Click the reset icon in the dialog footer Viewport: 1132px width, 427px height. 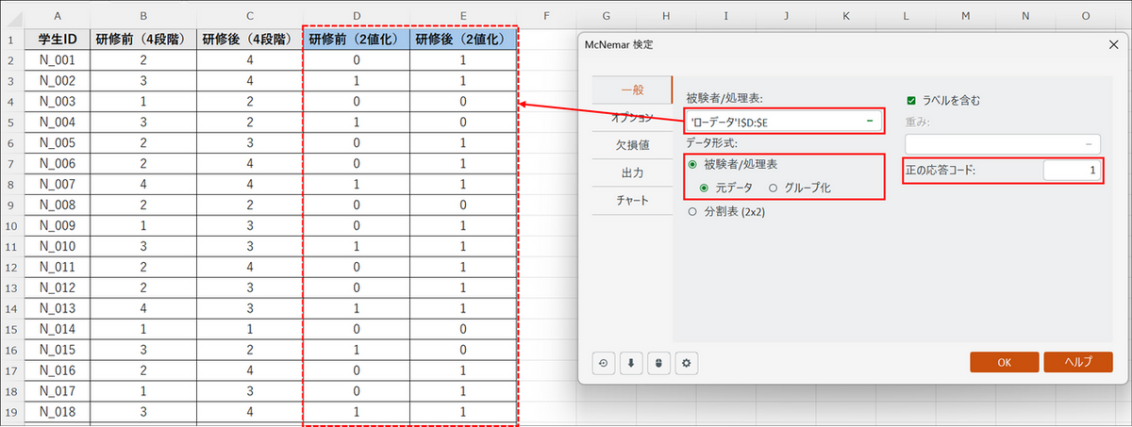pos(604,363)
